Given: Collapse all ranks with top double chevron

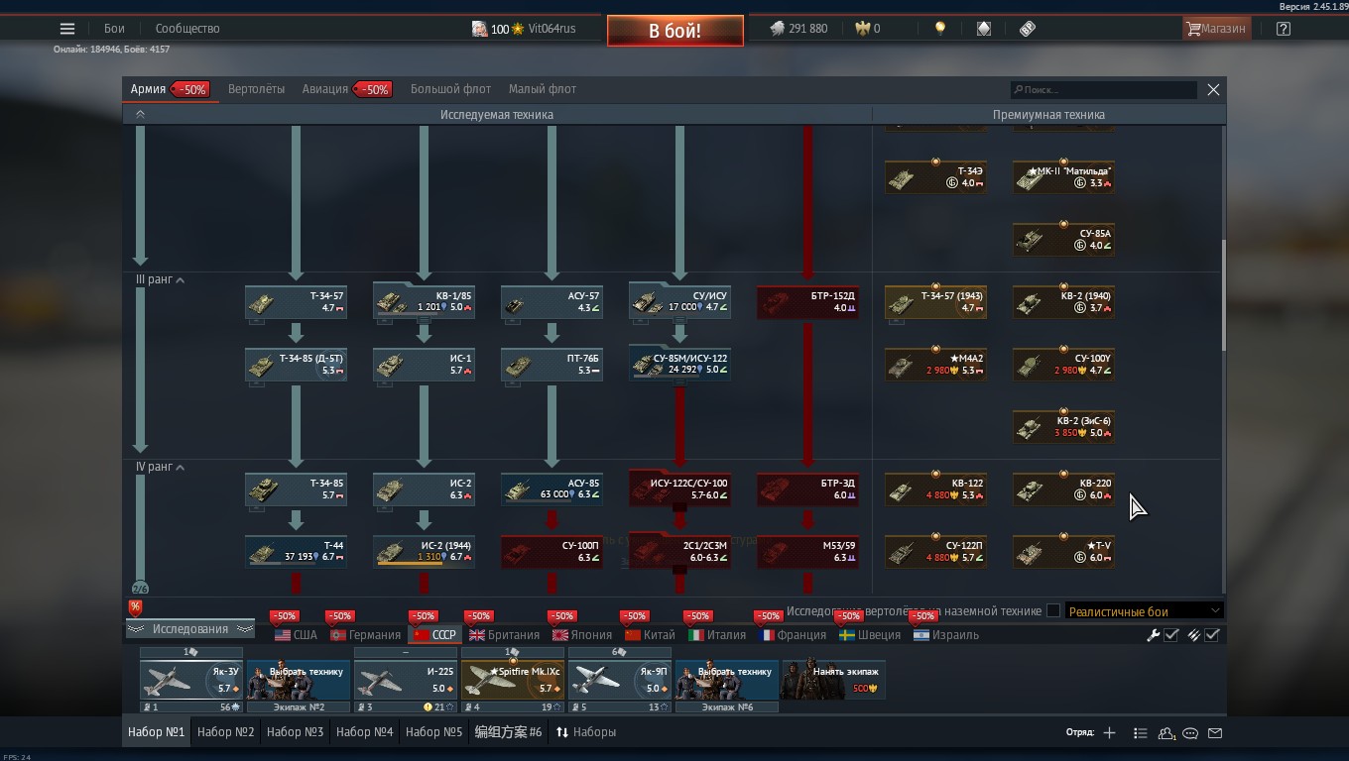Looking at the screenshot, I should 140,115.
